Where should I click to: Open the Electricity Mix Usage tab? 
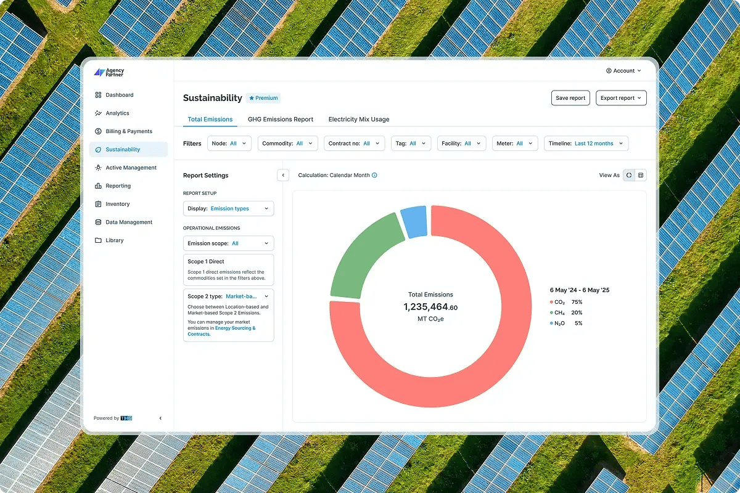(358, 119)
